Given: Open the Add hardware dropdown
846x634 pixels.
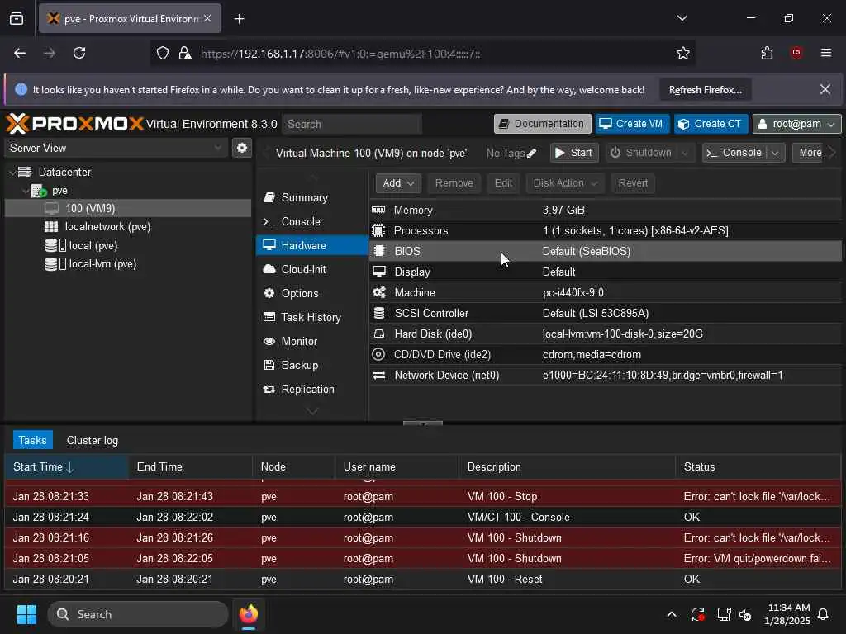Looking at the screenshot, I should tap(398, 183).
